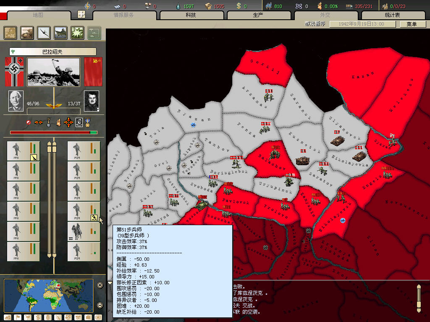430x322 pixels.
Task: Zoom in with the minimap plus button
Action: tap(100, 285)
